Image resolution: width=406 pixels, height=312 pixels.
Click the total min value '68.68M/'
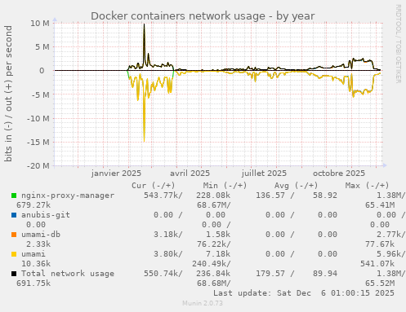tap(214, 283)
